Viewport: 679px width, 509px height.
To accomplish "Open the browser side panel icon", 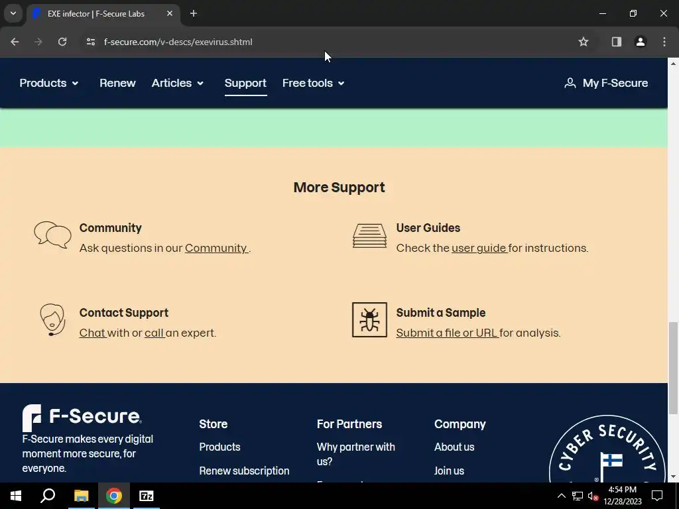I will tap(616, 42).
